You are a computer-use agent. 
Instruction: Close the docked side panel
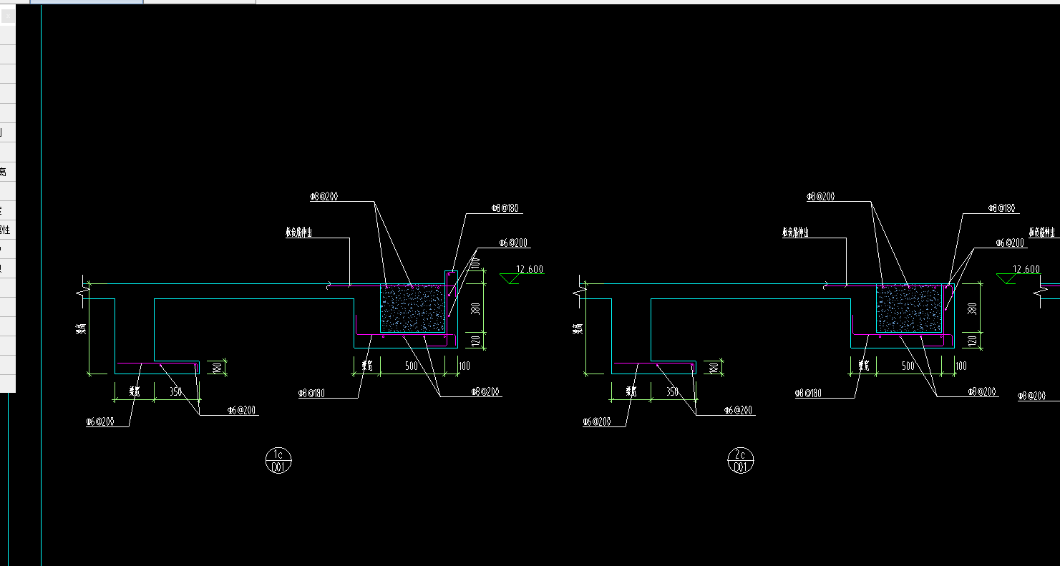click(7, 17)
